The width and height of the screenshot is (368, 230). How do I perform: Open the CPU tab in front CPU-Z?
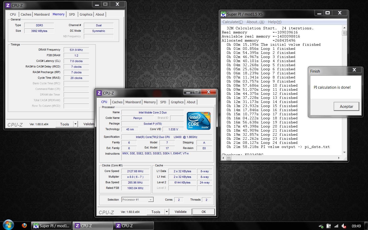[104, 102]
